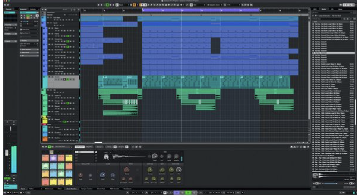This screenshot has width=357, height=196.
Task: Expand the Track Versions inspector section
Action: coord(29,49)
